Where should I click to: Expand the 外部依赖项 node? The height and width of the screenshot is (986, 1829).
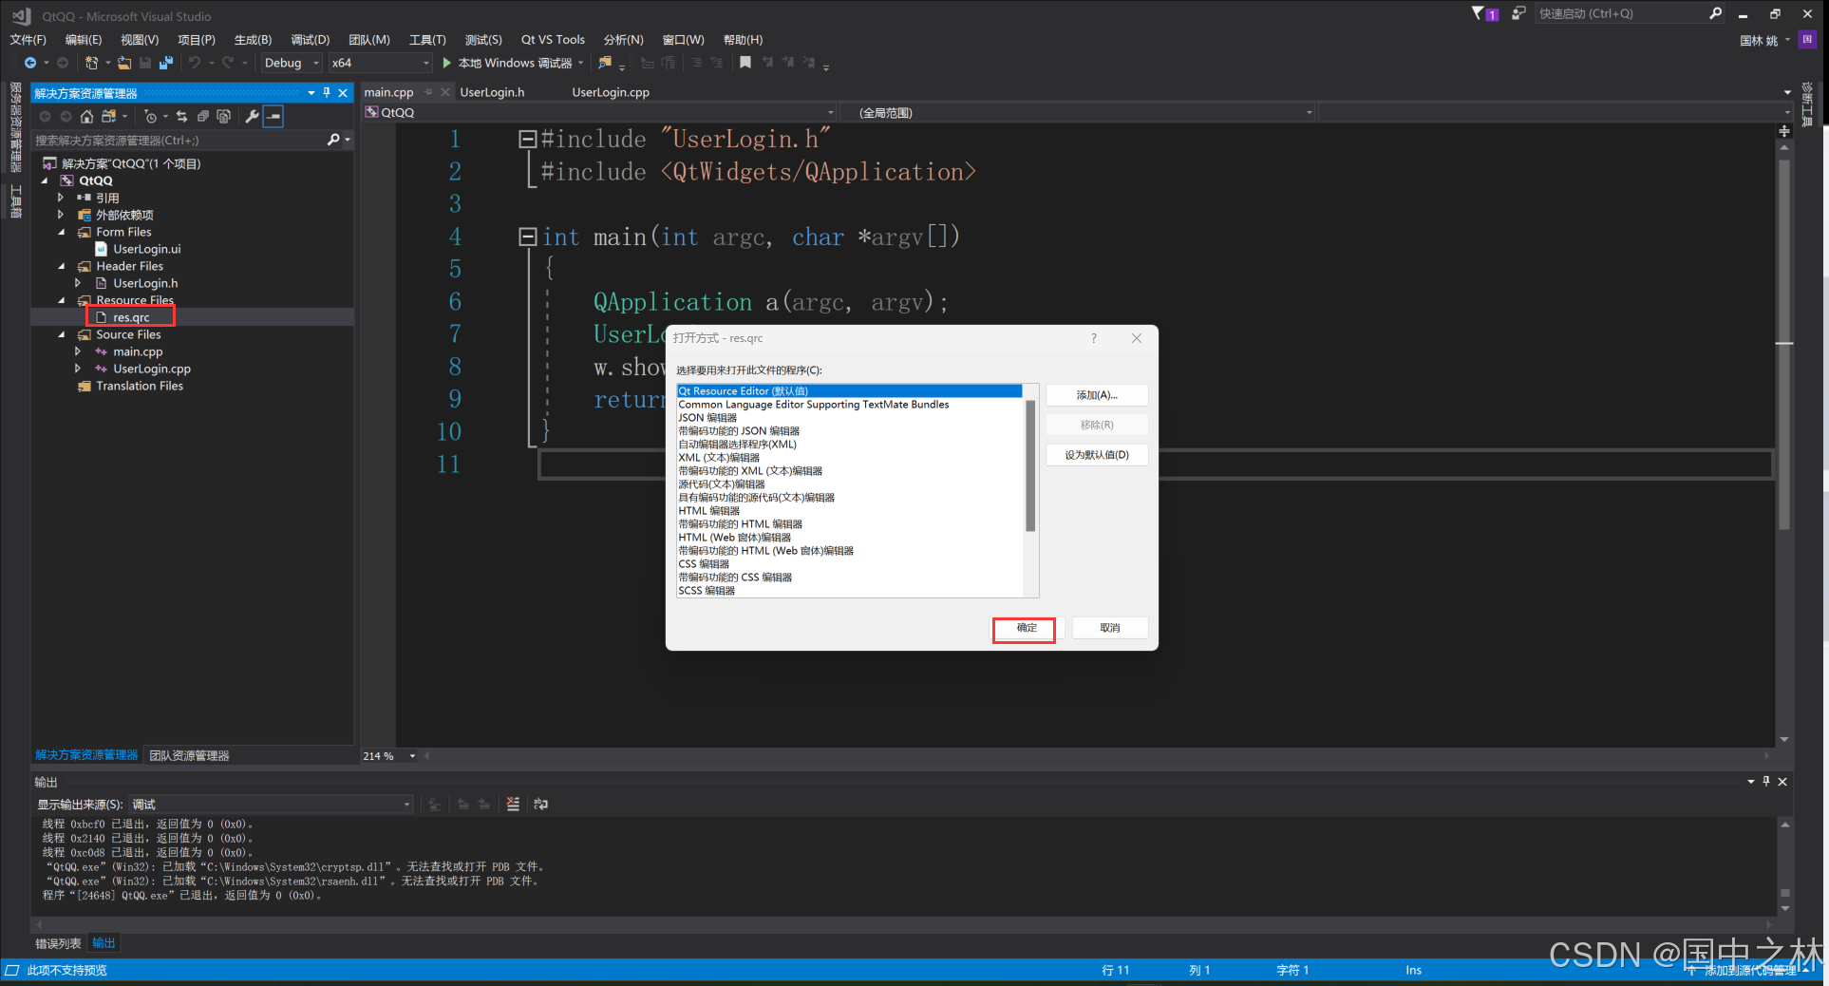coord(61,215)
